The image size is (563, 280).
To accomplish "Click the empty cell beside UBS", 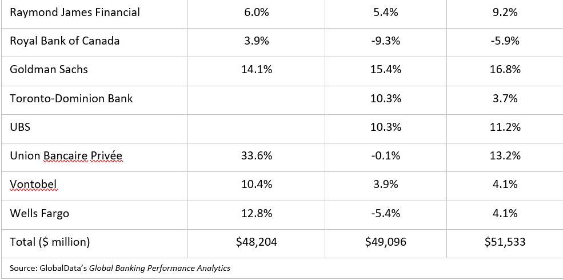I will tap(257, 127).
